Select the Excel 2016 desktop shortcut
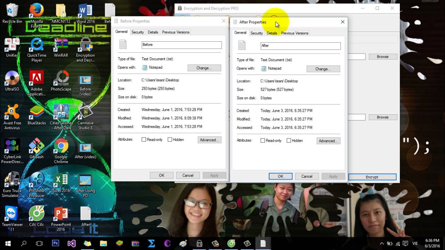 61,183
